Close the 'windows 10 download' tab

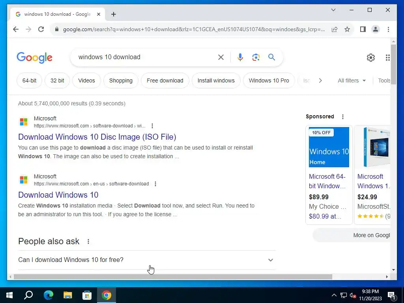click(98, 14)
